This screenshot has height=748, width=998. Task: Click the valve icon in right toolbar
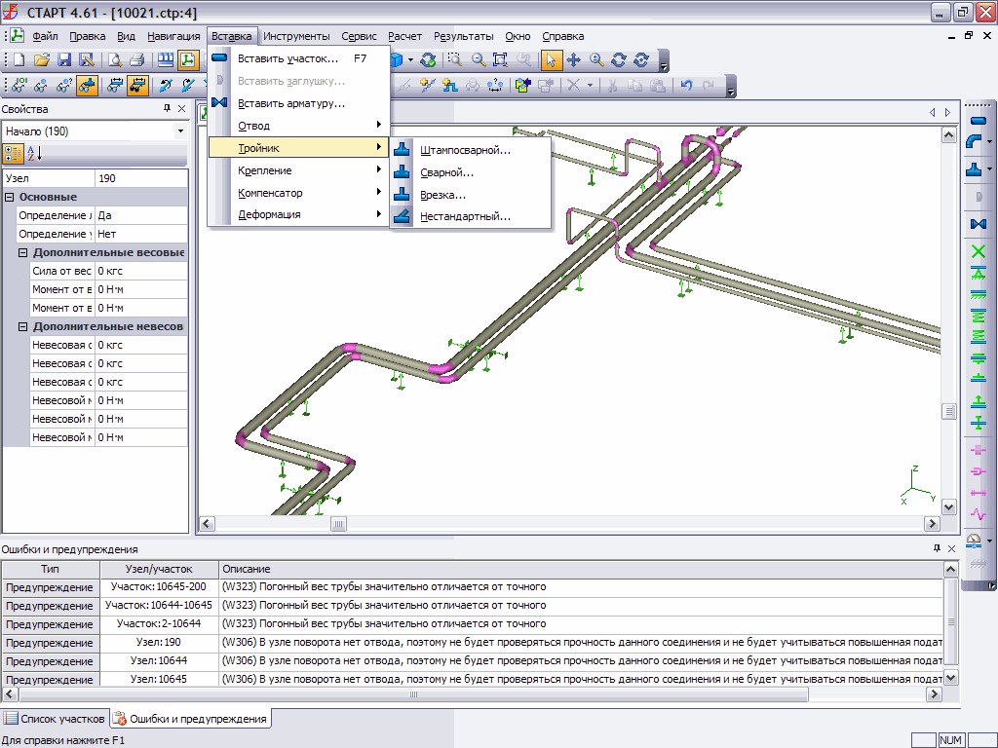pyautogui.click(x=979, y=225)
